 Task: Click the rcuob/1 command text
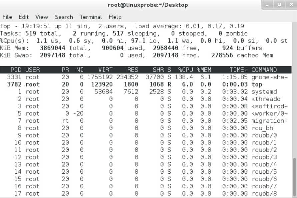(264, 142)
